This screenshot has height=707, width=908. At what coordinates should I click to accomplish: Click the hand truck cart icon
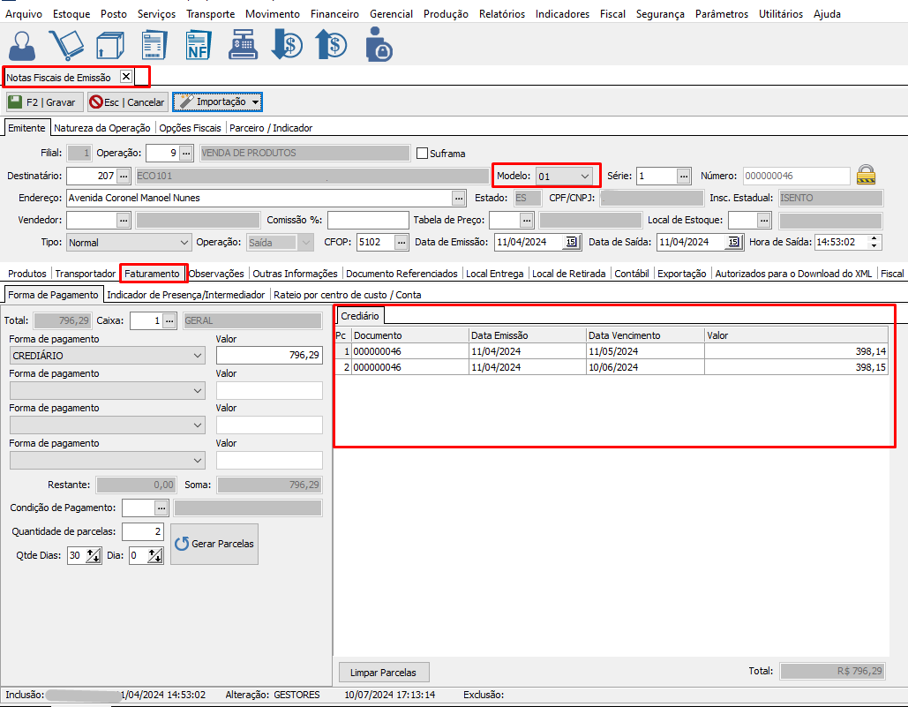66,44
